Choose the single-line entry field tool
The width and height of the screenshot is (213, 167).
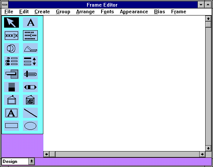[x=11, y=35]
